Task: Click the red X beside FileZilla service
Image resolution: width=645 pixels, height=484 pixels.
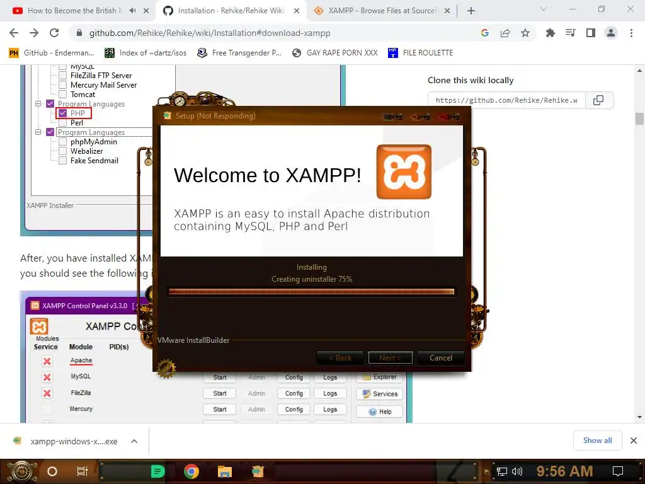Action: pos(47,393)
